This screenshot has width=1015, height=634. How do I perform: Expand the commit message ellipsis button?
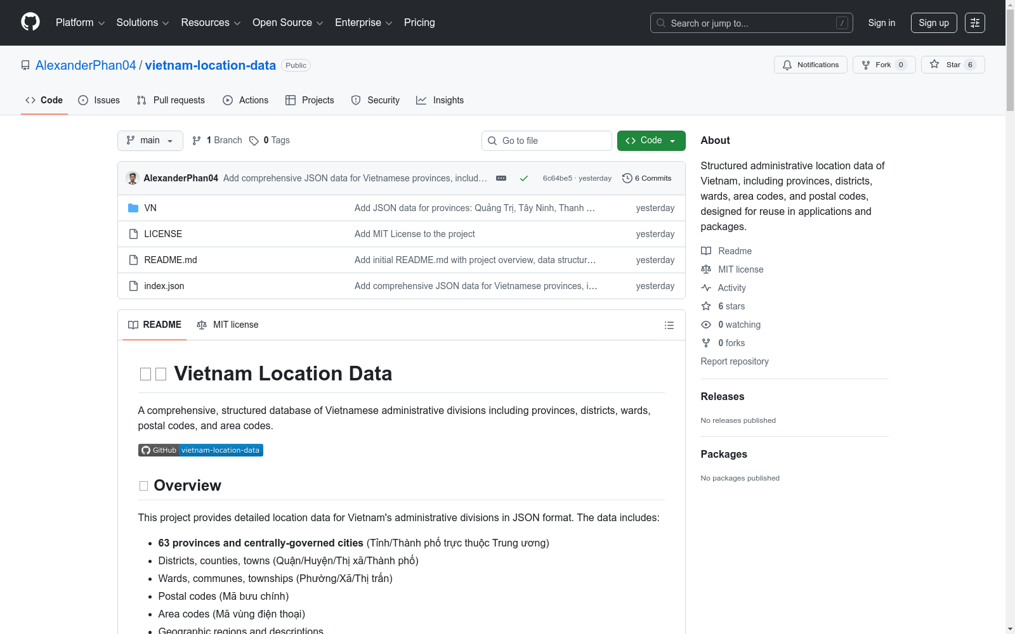(501, 178)
